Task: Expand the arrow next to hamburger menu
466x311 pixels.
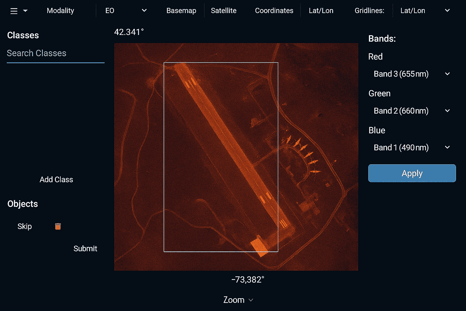Action: [x=25, y=11]
